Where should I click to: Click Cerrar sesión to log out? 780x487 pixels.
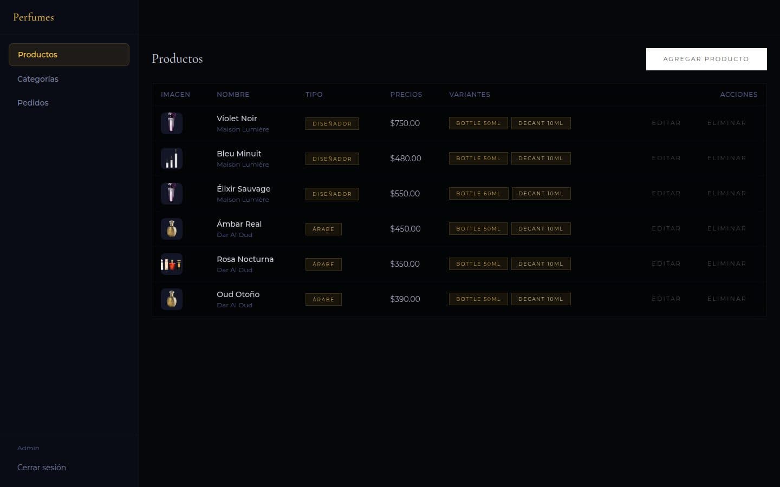pos(42,468)
